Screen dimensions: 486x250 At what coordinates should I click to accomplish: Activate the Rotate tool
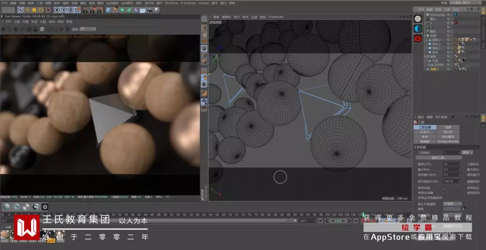click(x=41, y=10)
